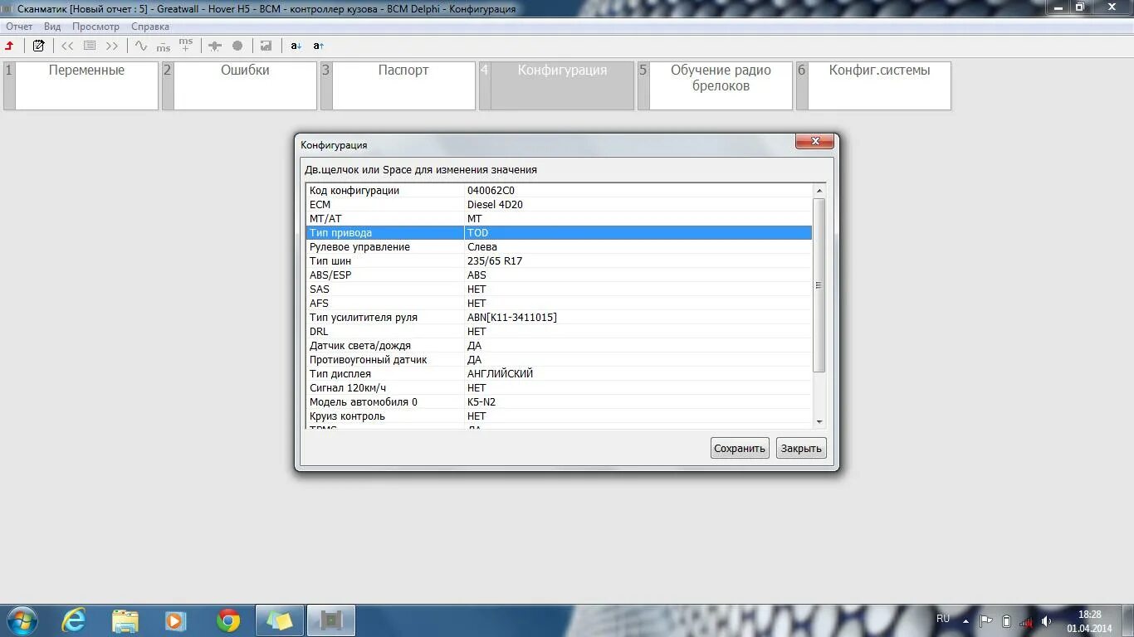The image size is (1134, 637).
Task: Select the Противоугонный датчик row
Action: [559, 360]
